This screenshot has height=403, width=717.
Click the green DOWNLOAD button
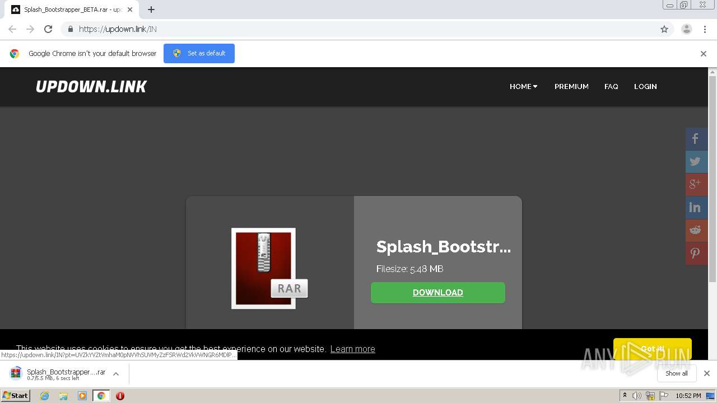pyautogui.click(x=438, y=293)
